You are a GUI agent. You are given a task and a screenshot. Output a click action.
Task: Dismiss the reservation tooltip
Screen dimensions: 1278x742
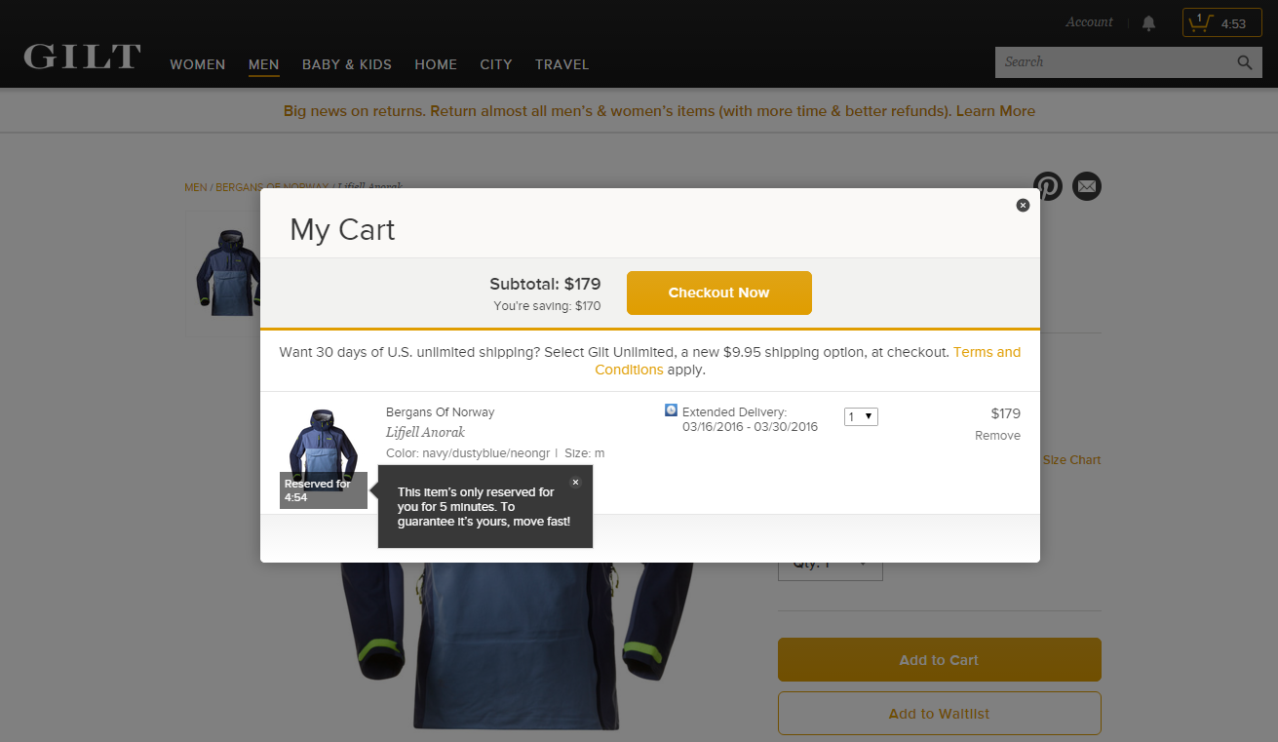coord(575,482)
